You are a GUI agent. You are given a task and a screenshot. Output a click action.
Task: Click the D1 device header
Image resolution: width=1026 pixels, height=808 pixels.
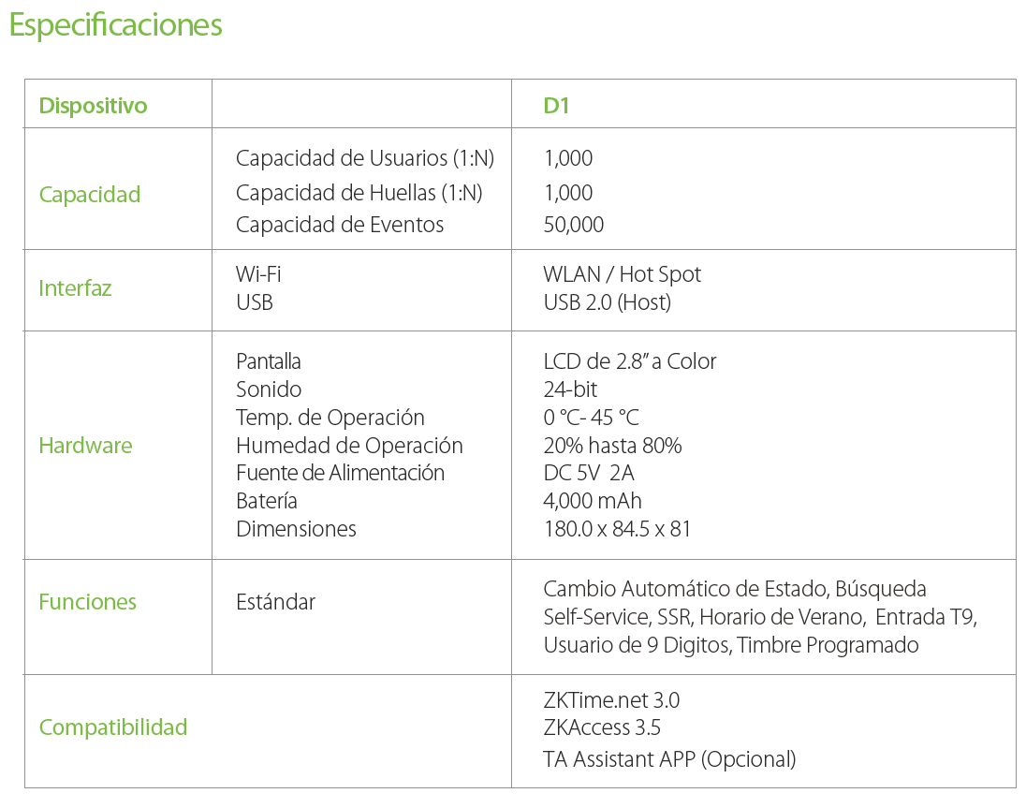point(556,106)
